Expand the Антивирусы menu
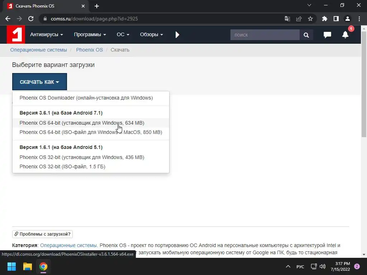This screenshot has height=275, width=367. [46, 34]
